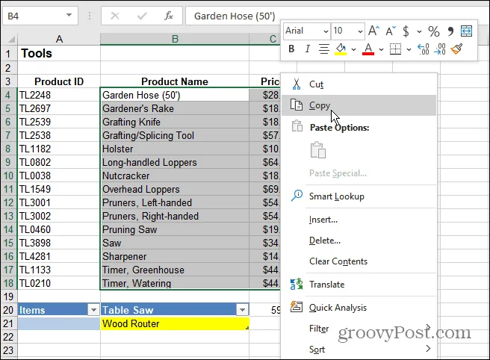The height and width of the screenshot is (360, 490).
Task: Choose Copy from context menu
Action: point(359,105)
